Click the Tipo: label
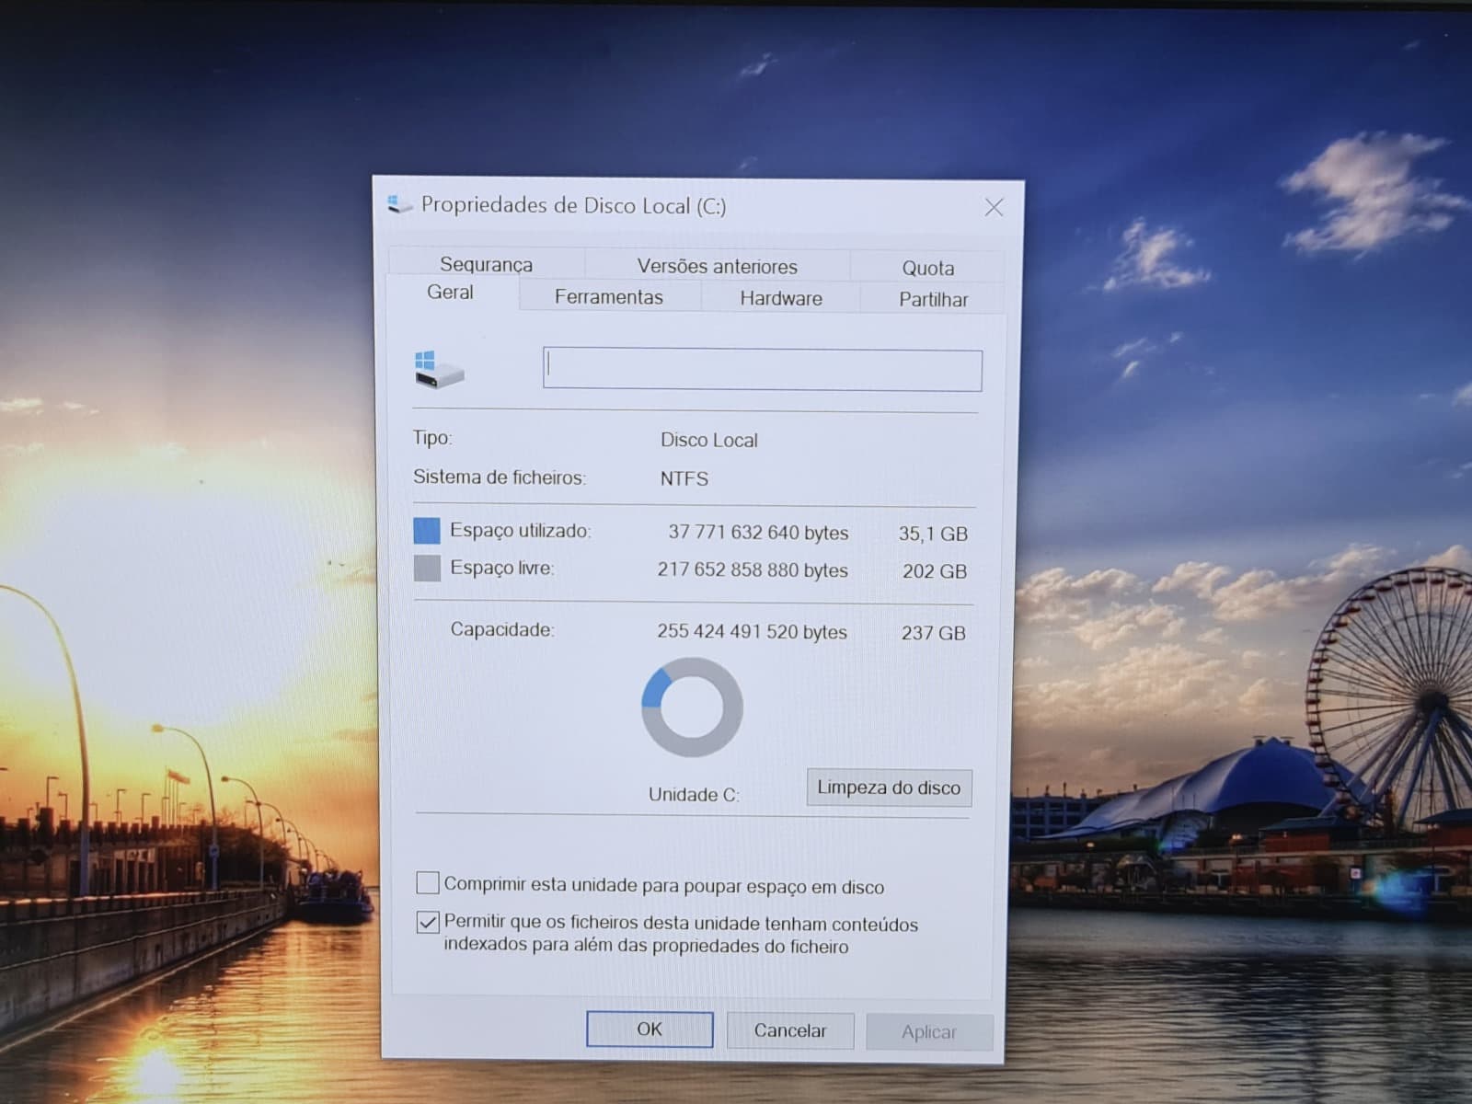The height and width of the screenshot is (1104, 1472). point(432,437)
